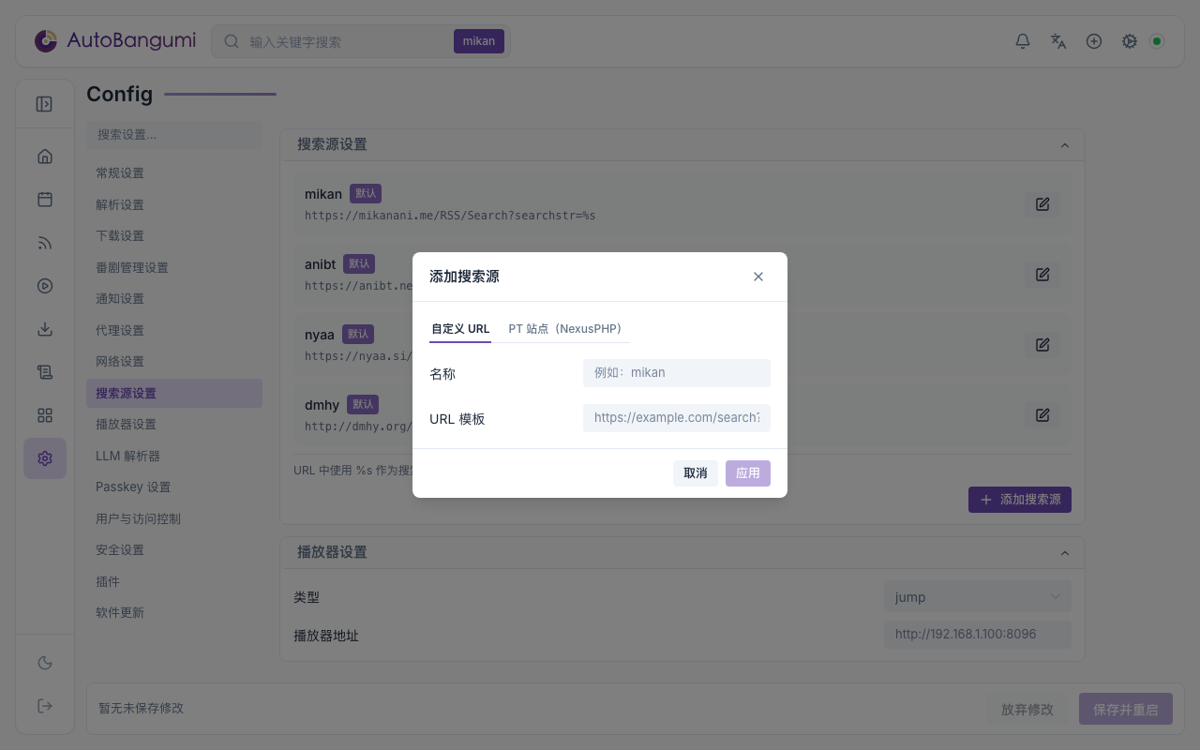The image size is (1200, 750).
Task: Open the player icon in sidebar
Action: click(x=45, y=286)
